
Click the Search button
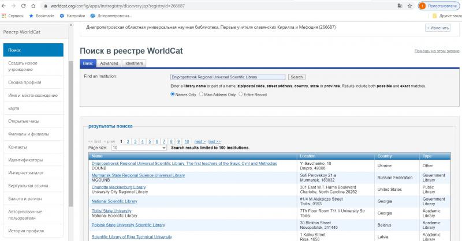(296, 77)
